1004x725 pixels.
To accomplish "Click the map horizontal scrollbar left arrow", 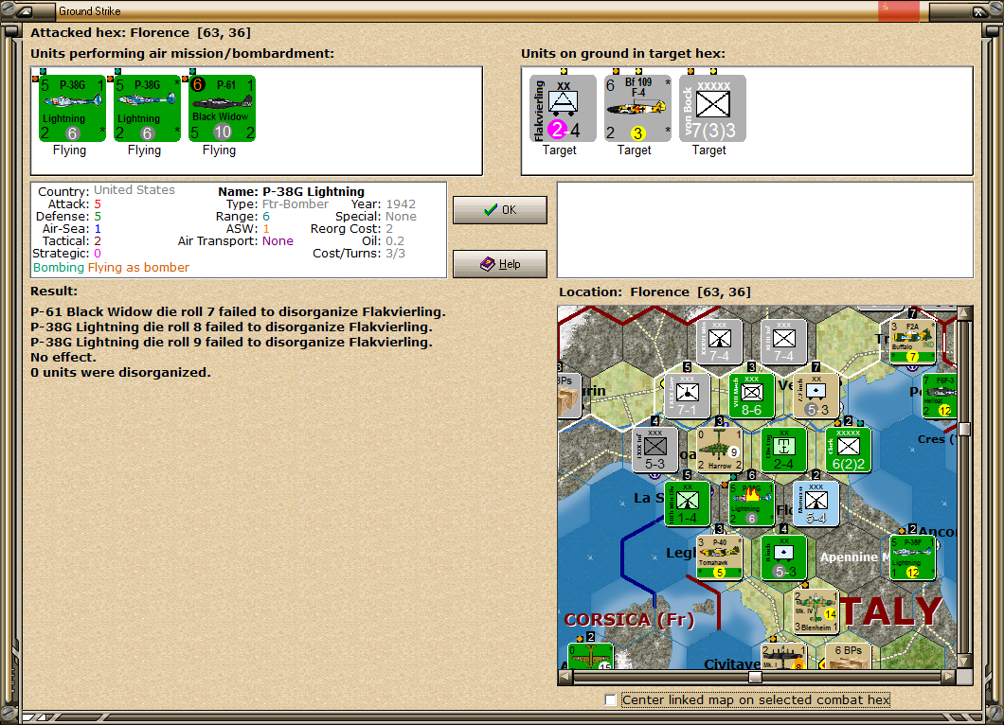I will pyautogui.click(x=565, y=677).
